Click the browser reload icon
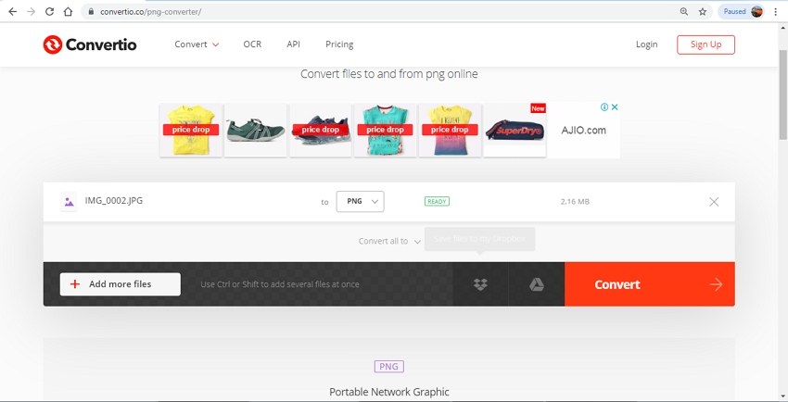The image size is (788, 402). coord(49,12)
